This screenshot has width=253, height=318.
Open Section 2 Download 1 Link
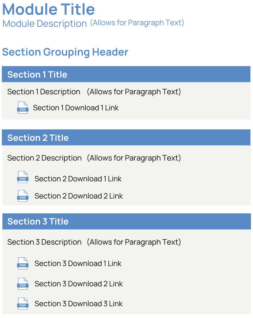point(78,179)
